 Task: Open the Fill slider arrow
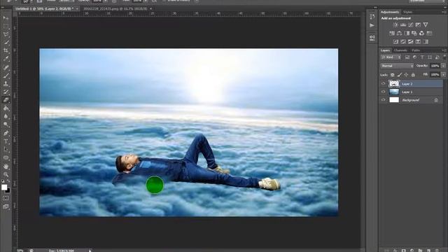(x=443, y=75)
